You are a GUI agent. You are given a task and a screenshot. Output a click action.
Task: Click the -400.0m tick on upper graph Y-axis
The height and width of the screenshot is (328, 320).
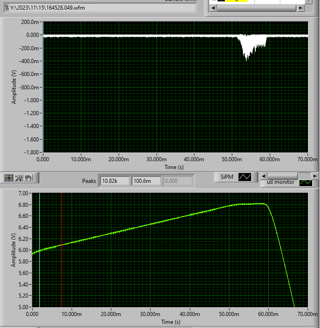point(29,61)
